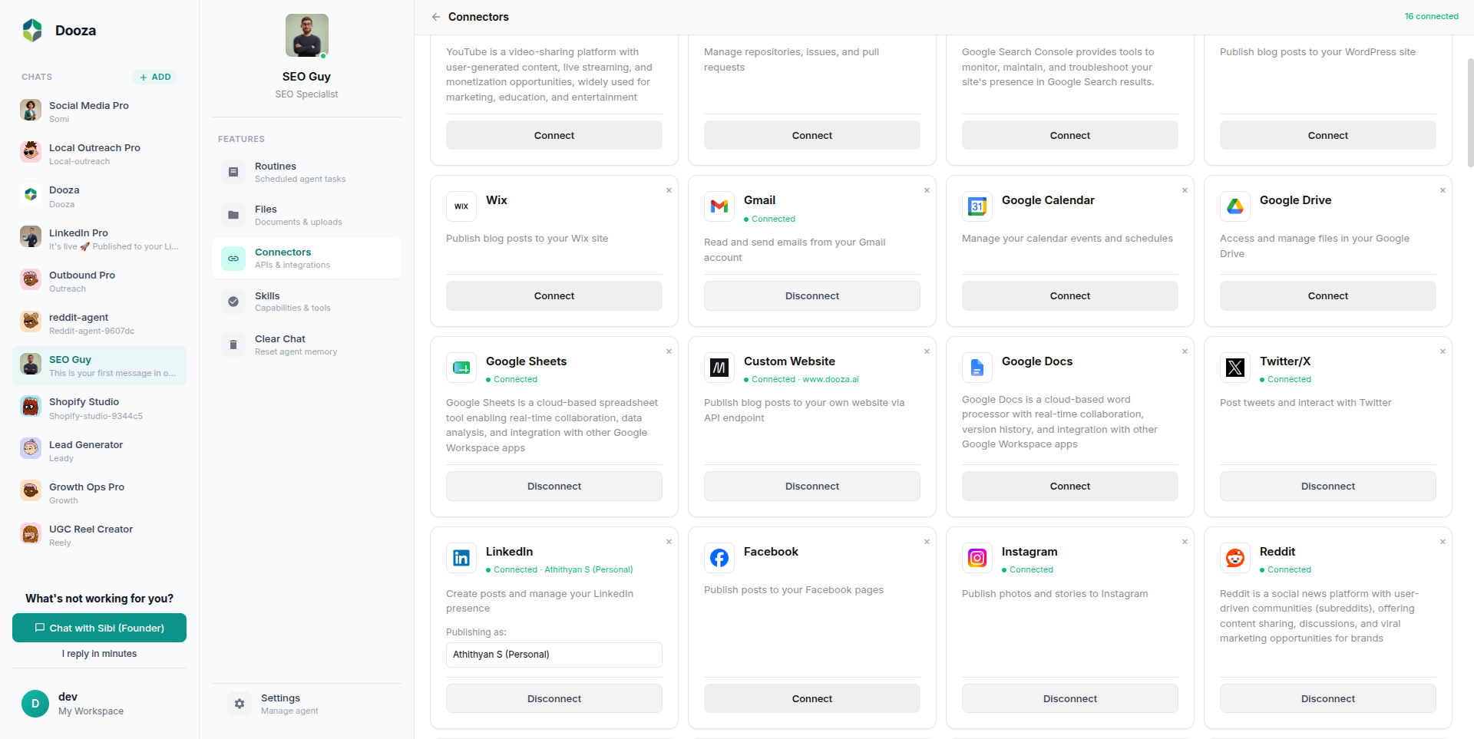Dismiss the Google Drive card with x
The height and width of the screenshot is (739, 1474).
click(1443, 190)
